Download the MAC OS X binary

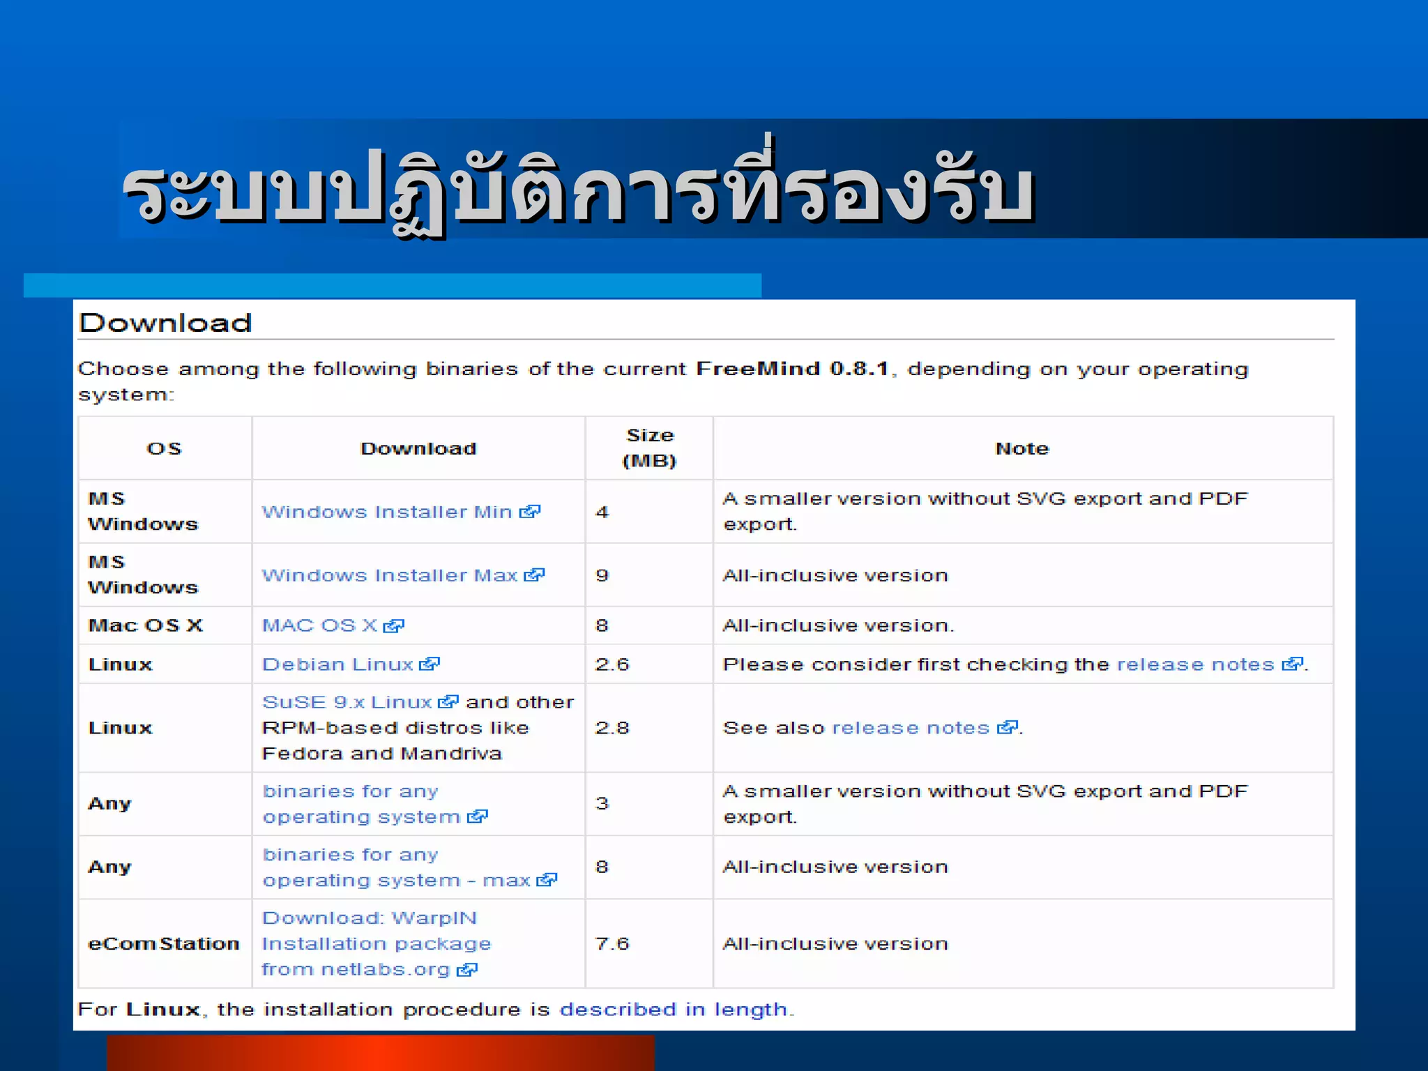point(319,625)
